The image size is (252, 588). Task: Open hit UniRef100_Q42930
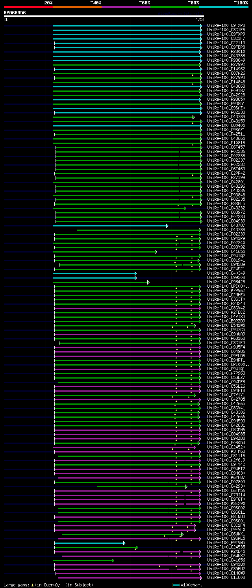click(x=226, y=486)
